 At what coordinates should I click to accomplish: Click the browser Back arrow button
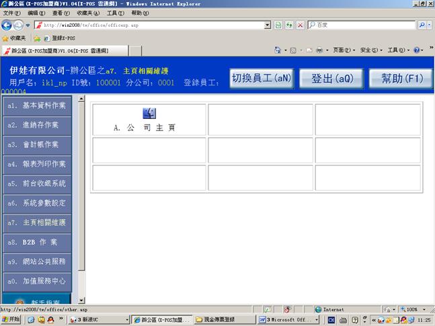coord(8,25)
